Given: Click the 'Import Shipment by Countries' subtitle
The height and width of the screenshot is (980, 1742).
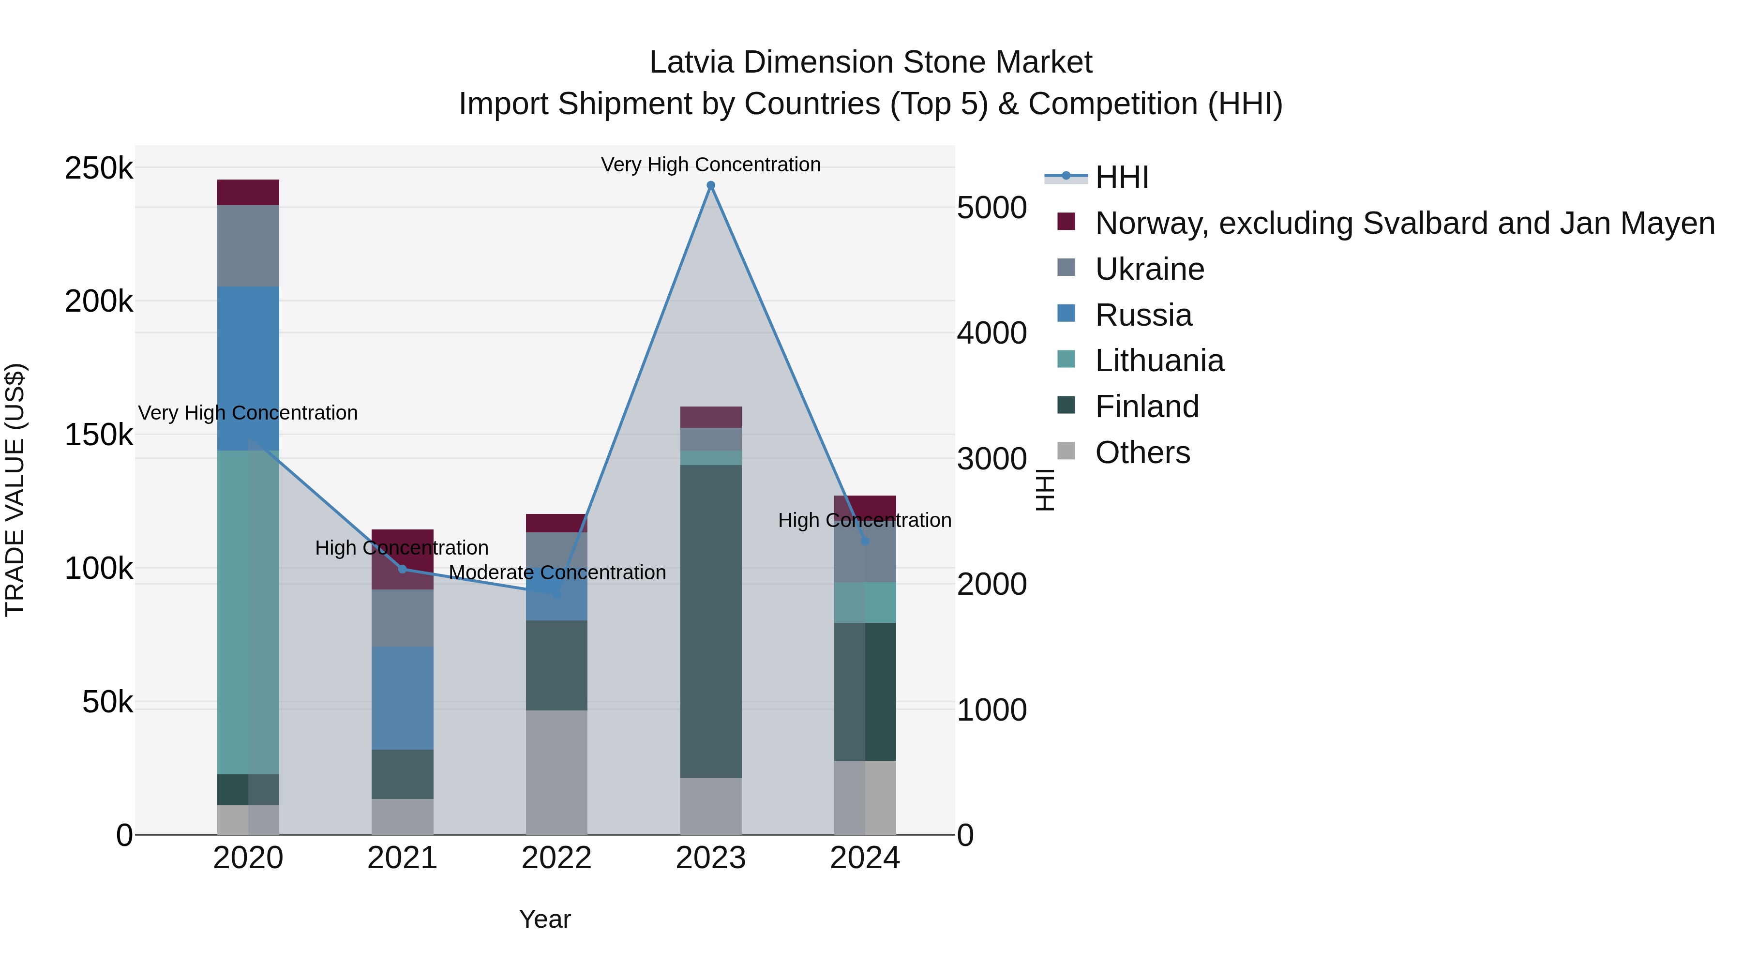Looking at the screenshot, I should 871,104.
